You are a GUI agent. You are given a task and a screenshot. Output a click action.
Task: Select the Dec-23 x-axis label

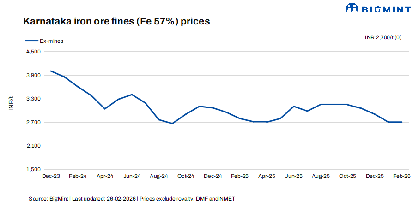tap(50, 176)
